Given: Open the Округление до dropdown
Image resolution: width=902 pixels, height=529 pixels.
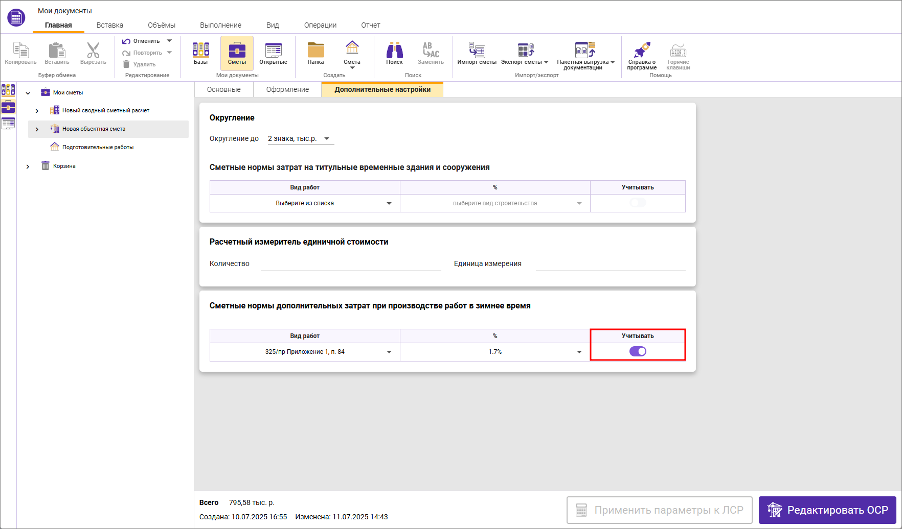Looking at the screenshot, I should (301, 139).
